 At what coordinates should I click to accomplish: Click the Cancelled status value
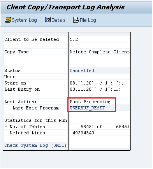click(82, 70)
